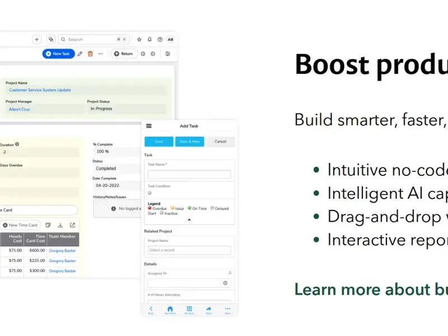Click the 04-20-2022 date complete value
The width and height of the screenshot is (448, 336).
click(x=108, y=185)
